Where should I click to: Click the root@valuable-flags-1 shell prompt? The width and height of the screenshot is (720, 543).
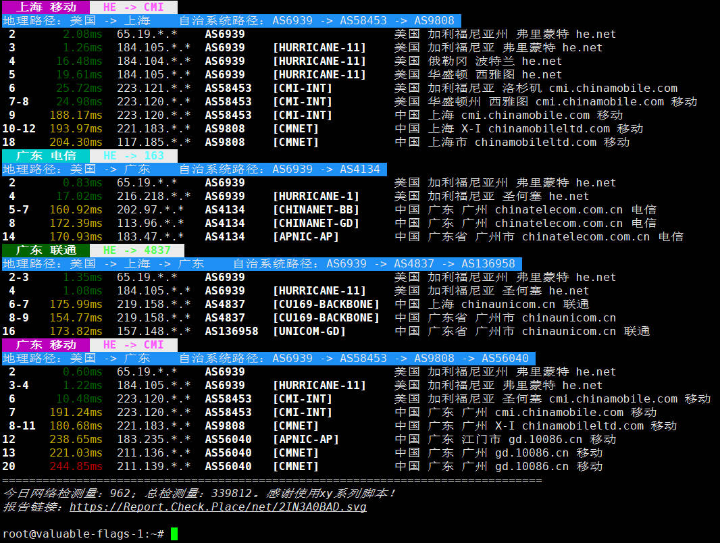[82, 534]
